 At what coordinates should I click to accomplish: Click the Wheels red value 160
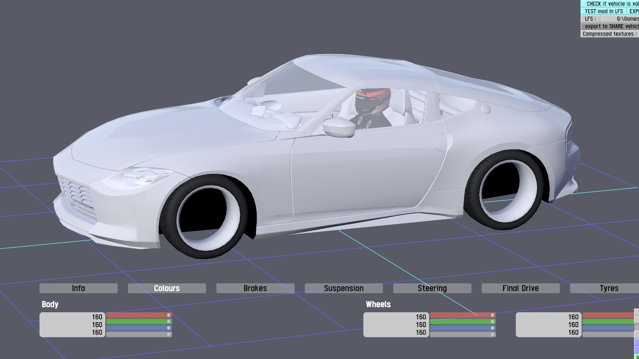tap(421, 317)
